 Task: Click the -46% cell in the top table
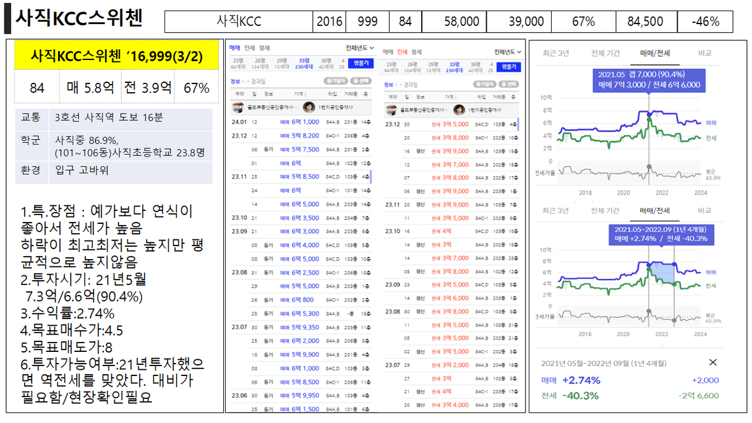pyautogui.click(x=706, y=22)
